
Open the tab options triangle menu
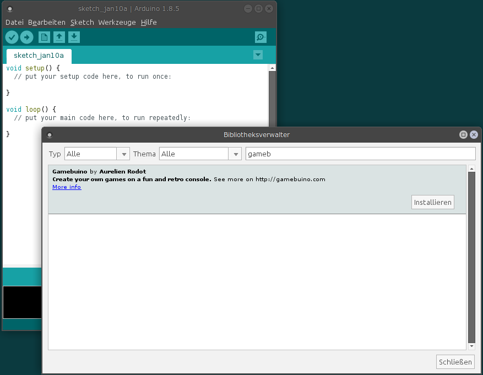click(258, 55)
